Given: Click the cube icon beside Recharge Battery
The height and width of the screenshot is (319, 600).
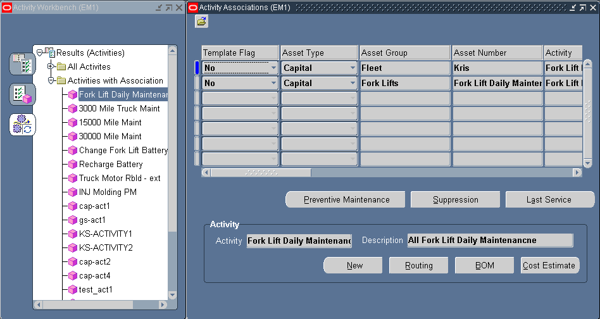Looking at the screenshot, I should [x=72, y=165].
